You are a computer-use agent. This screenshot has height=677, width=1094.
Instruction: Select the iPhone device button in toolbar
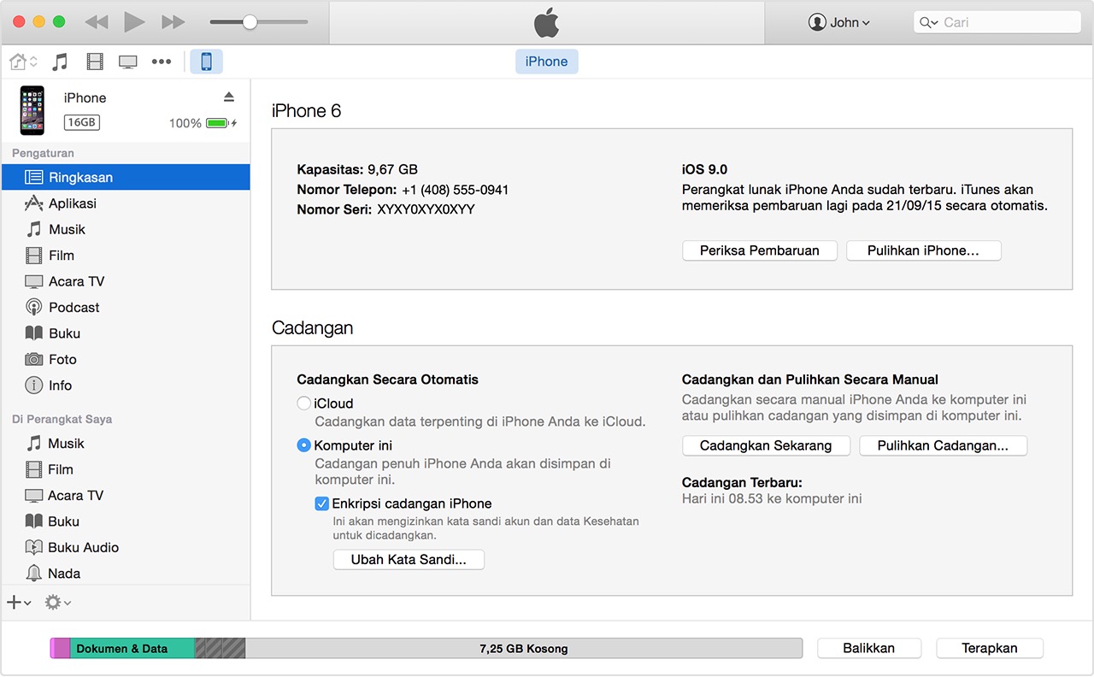tap(206, 62)
